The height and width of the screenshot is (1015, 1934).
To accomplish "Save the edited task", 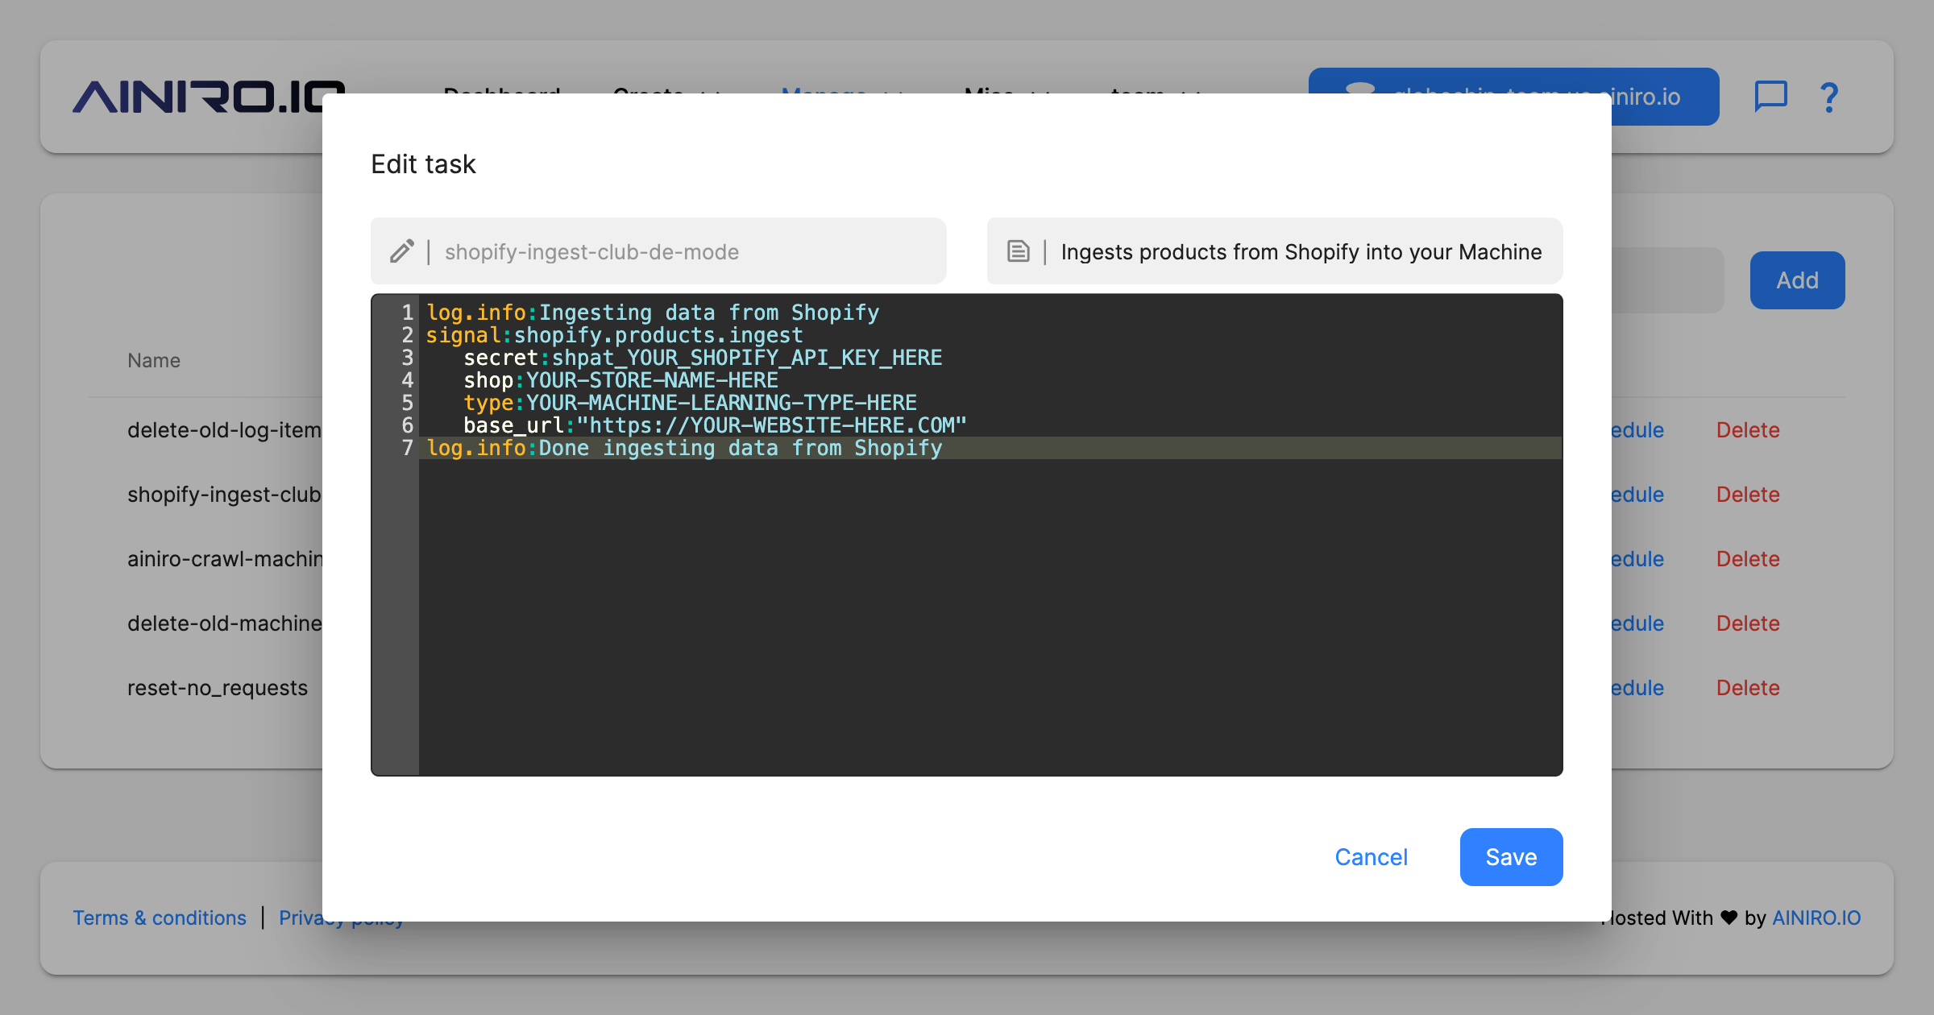I will 1511,857.
